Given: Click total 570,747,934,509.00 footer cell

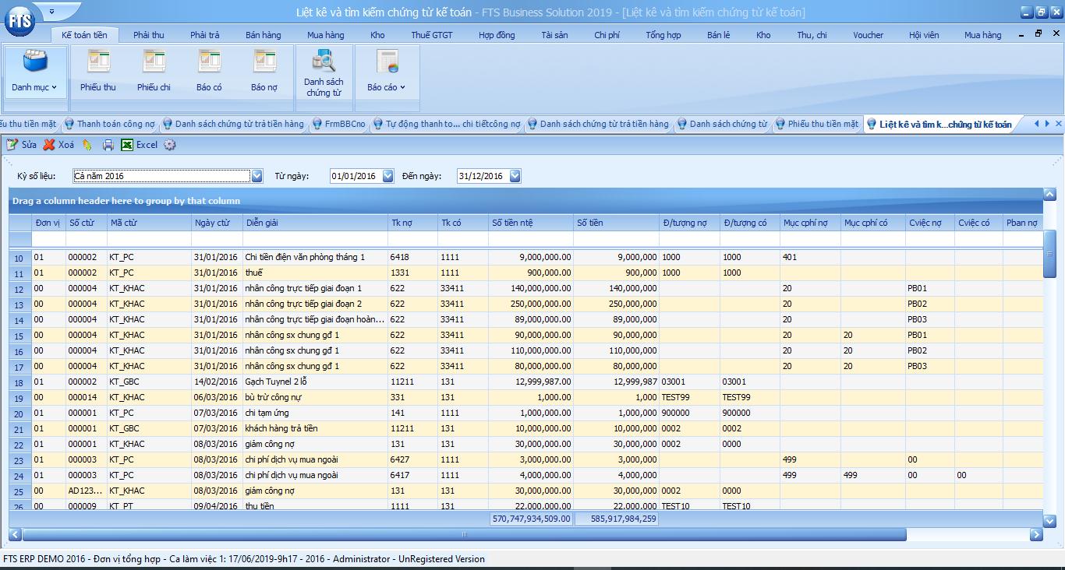Looking at the screenshot, I should pyautogui.click(x=531, y=519).
